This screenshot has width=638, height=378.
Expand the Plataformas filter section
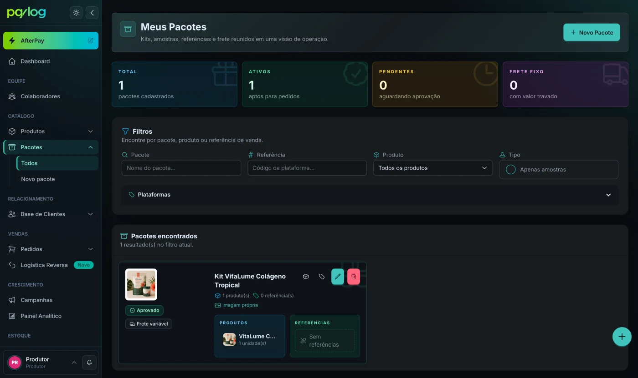(370, 195)
